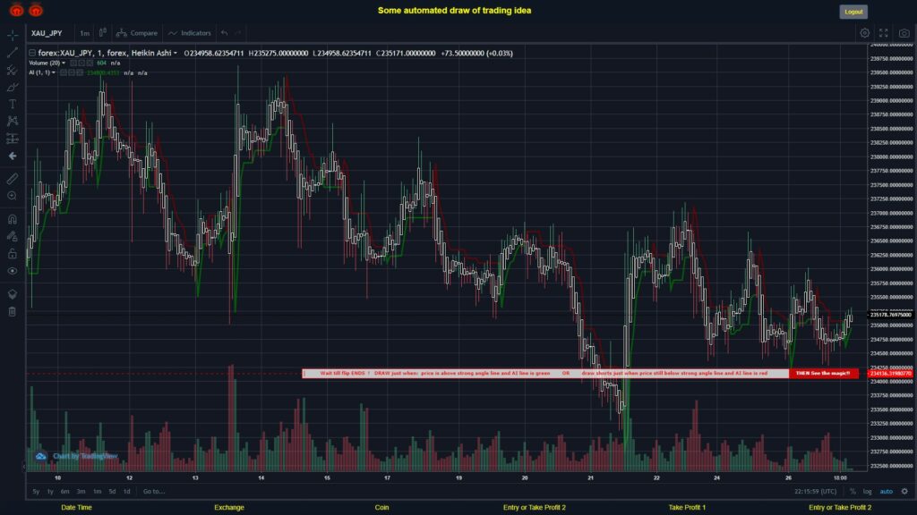Toggle auto scale mode
917x515 pixels.
pos(886,492)
